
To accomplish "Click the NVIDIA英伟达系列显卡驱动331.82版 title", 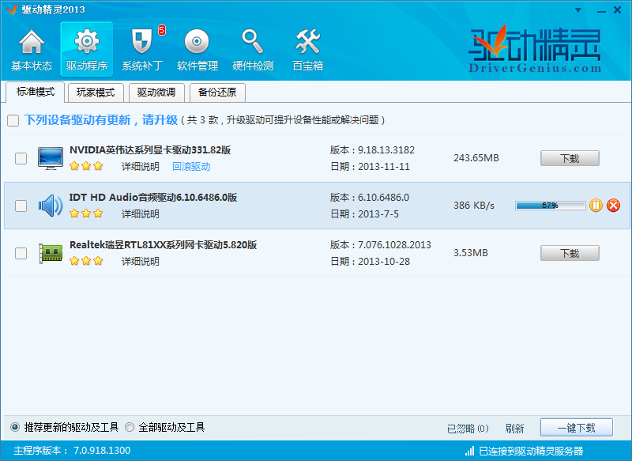I will (x=150, y=150).
